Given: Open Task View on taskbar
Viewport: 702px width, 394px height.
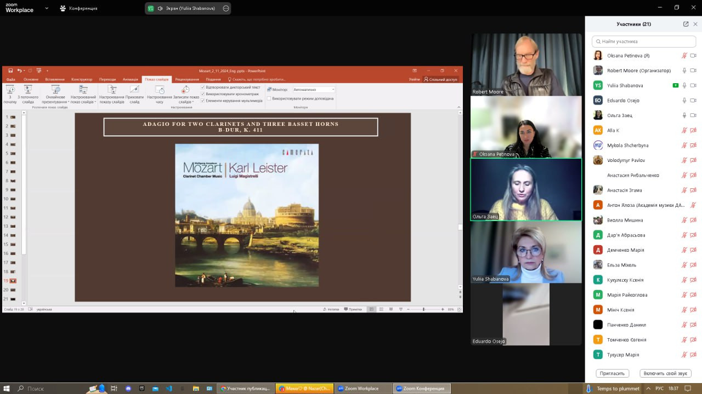Looking at the screenshot, I should pos(114,389).
